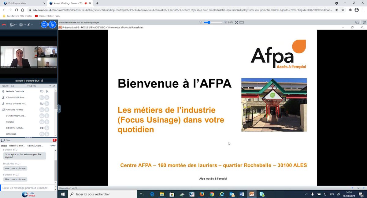Open PowerPoint from the taskbar
The width and height of the screenshot is (367, 198).
tap(252, 194)
